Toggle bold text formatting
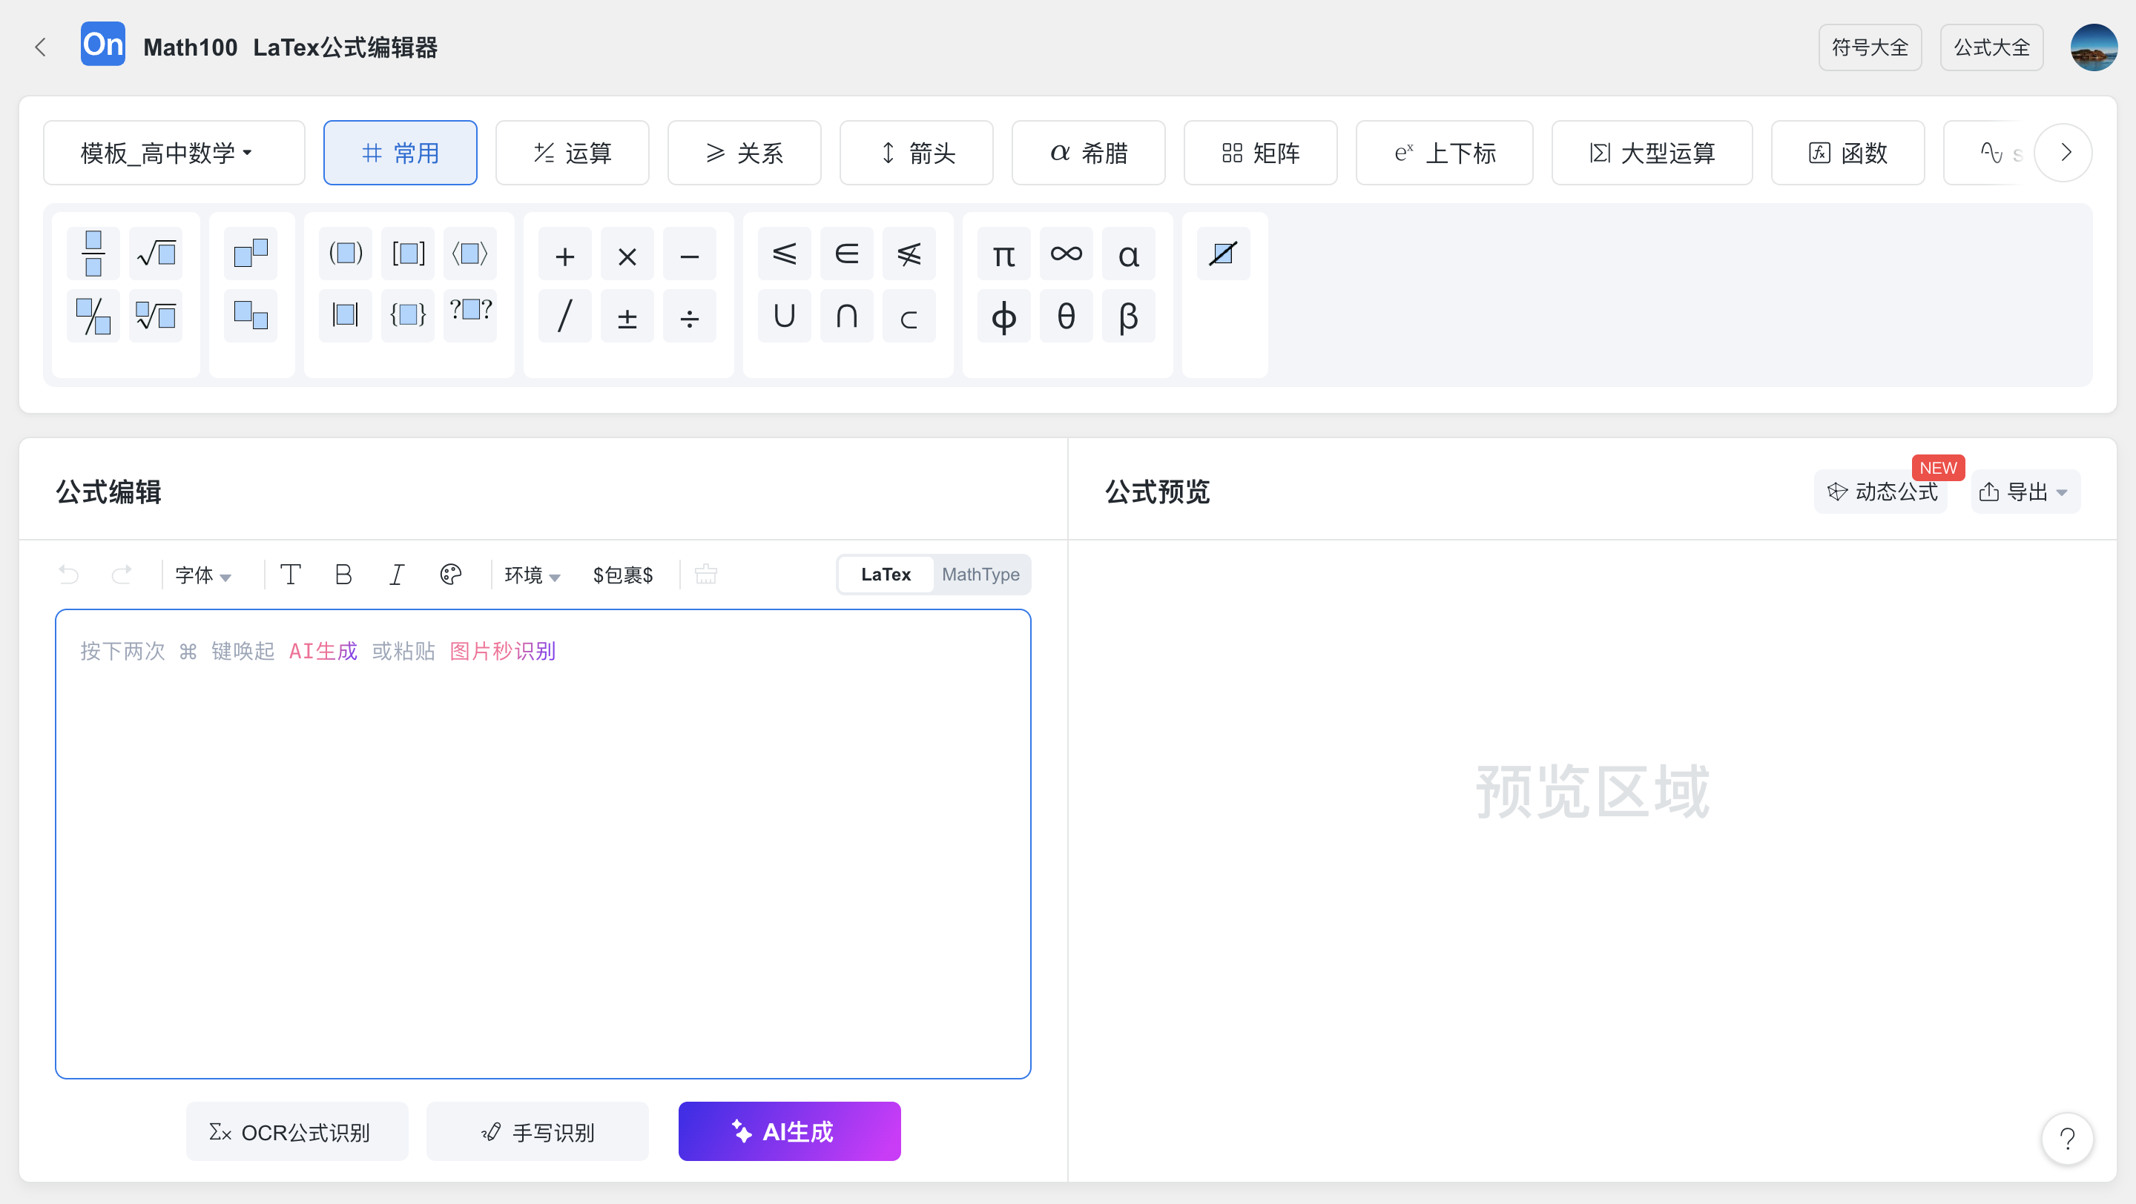 (343, 575)
